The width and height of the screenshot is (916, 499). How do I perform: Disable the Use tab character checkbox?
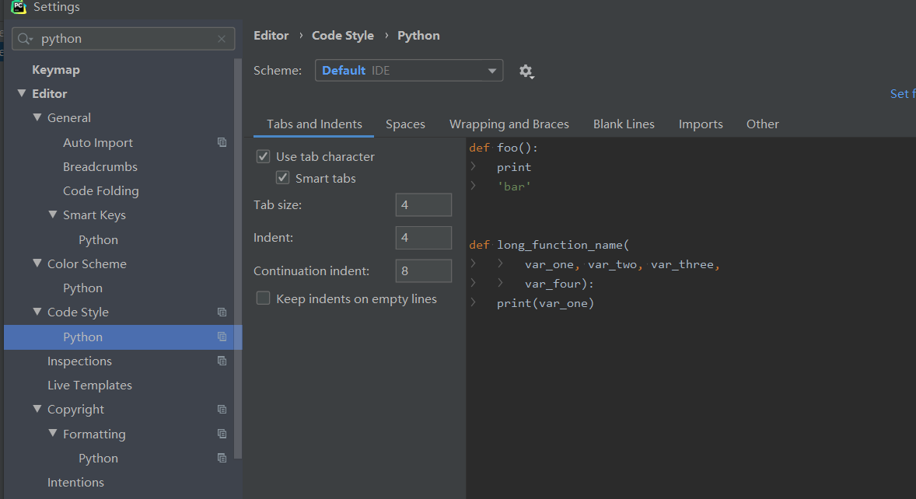(264, 156)
